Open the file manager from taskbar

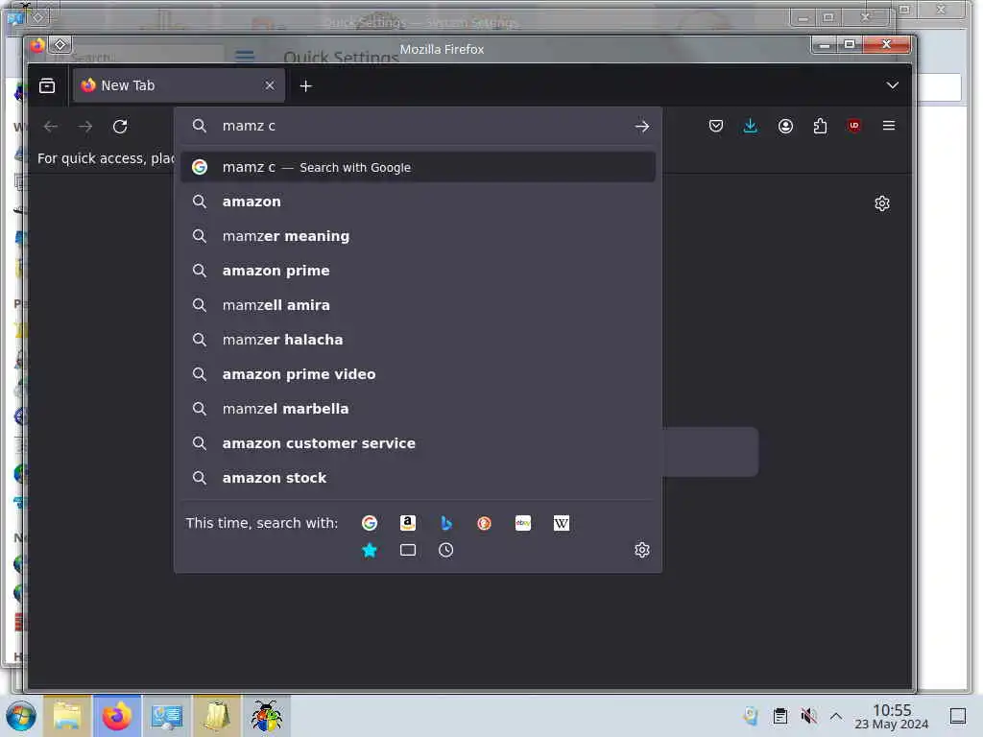point(67,716)
